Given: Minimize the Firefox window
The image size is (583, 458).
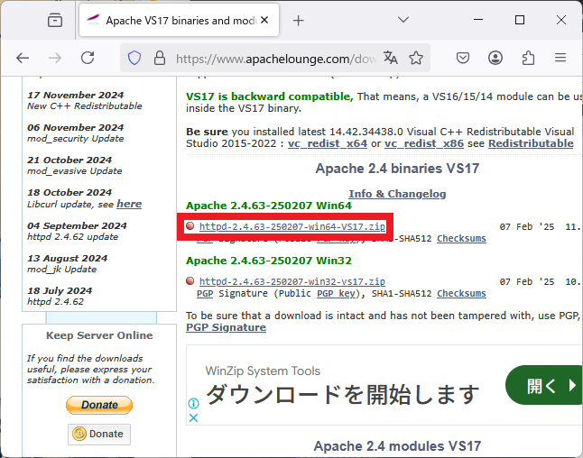Looking at the screenshot, I should tap(478, 20).
